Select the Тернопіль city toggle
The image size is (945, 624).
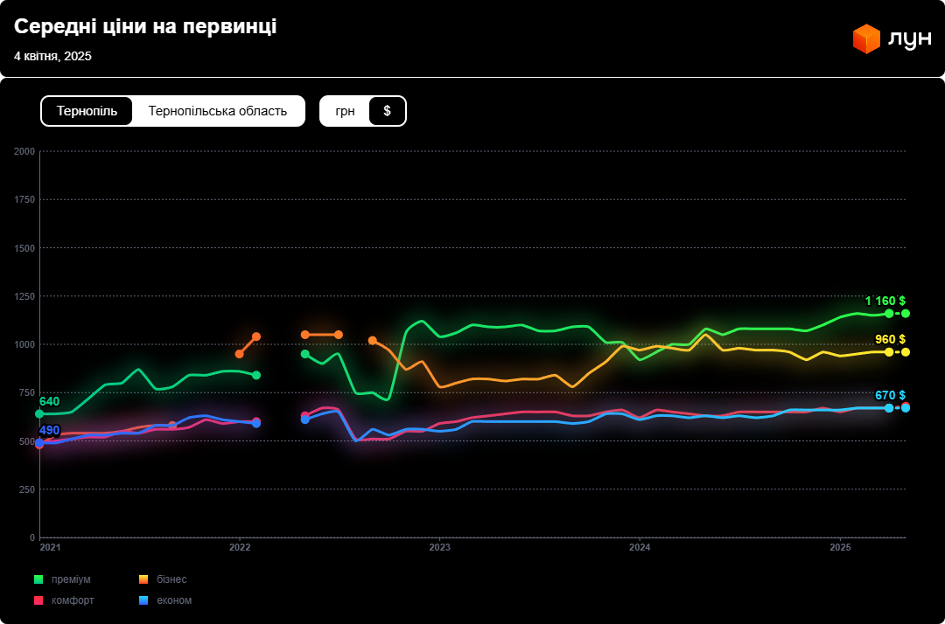tap(87, 111)
